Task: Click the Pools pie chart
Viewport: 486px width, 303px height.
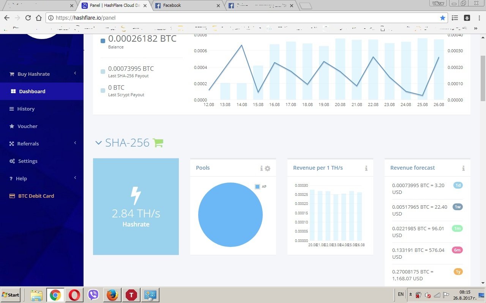Action: tap(230, 215)
